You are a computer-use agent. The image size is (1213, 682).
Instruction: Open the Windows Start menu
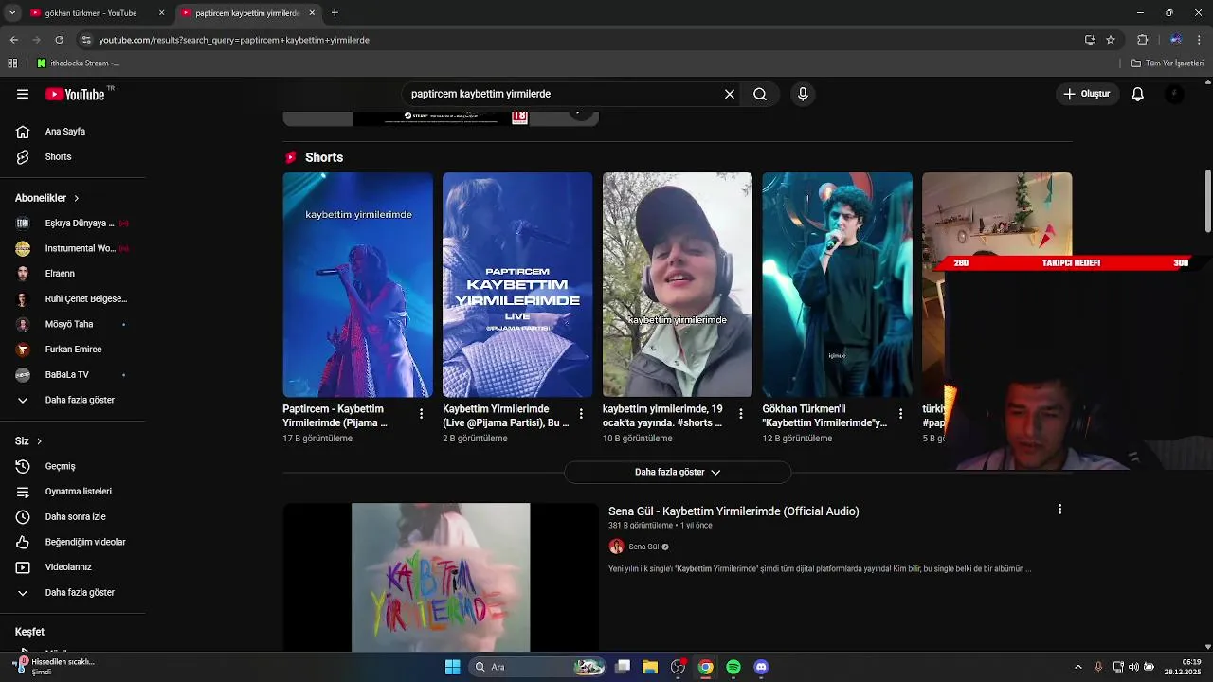pos(453,667)
